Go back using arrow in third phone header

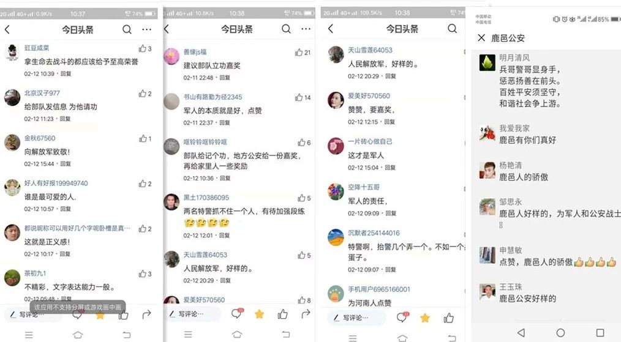331,29
